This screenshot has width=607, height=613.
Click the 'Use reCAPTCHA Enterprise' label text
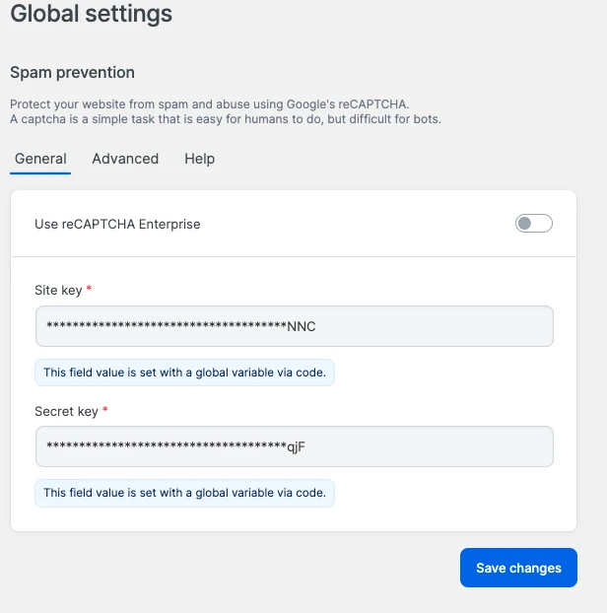(x=117, y=224)
